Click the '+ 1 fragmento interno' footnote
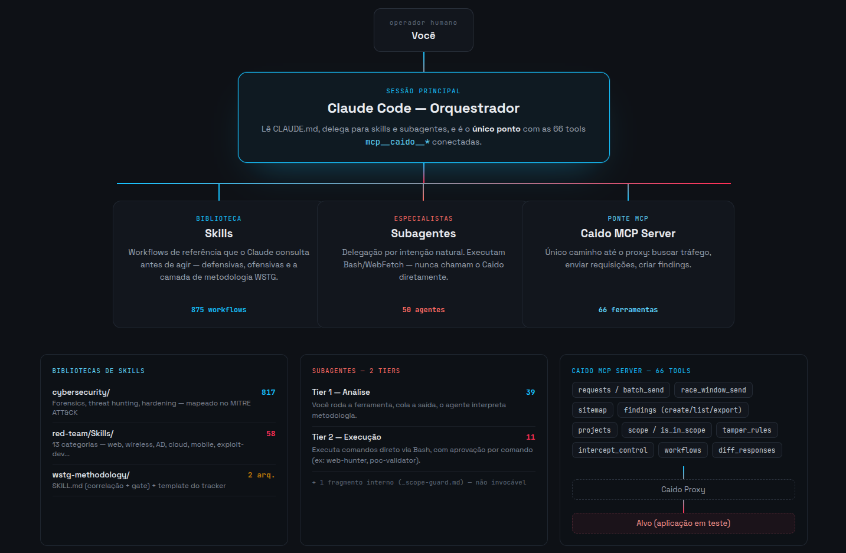 419,482
